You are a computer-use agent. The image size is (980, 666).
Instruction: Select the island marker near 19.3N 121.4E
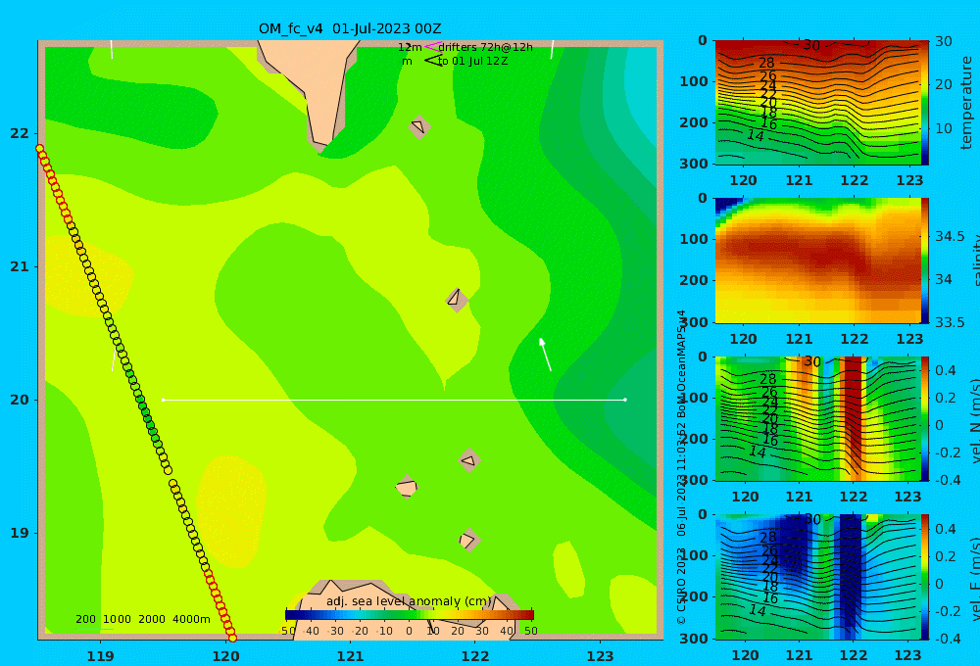tap(407, 487)
